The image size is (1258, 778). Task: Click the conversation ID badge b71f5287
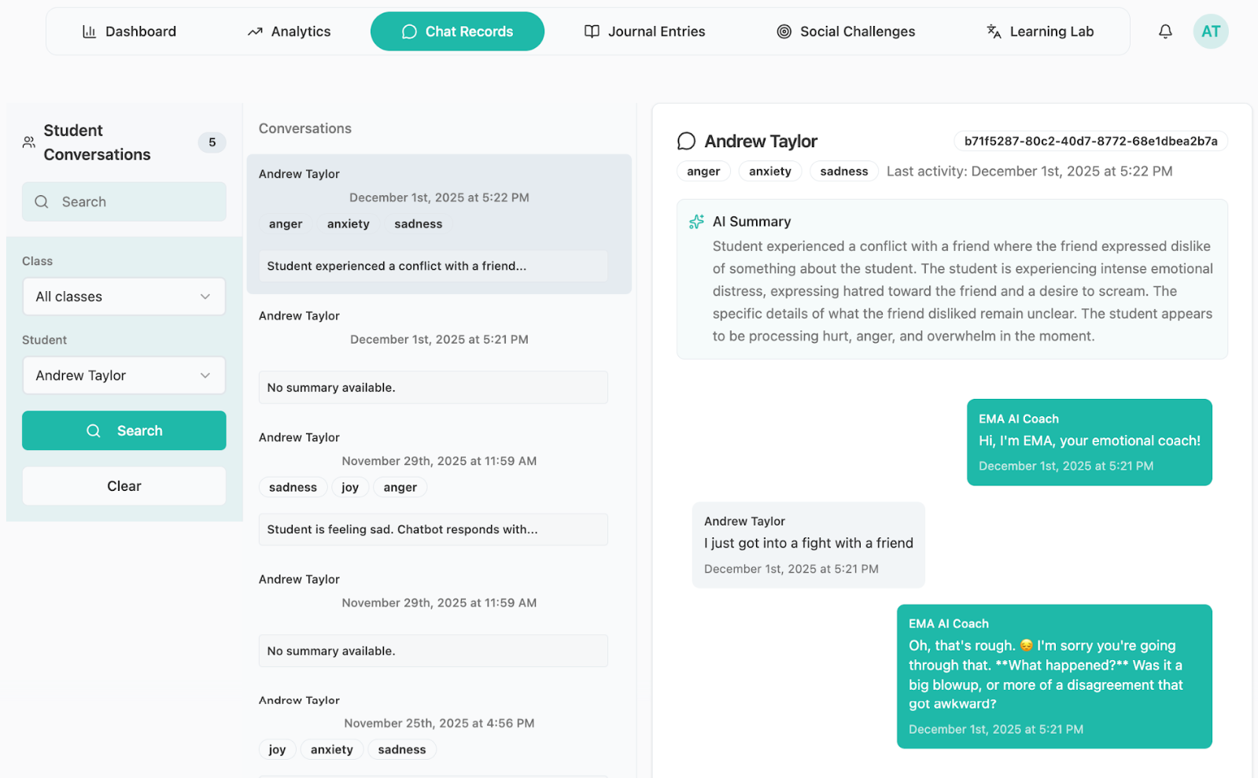click(1090, 142)
